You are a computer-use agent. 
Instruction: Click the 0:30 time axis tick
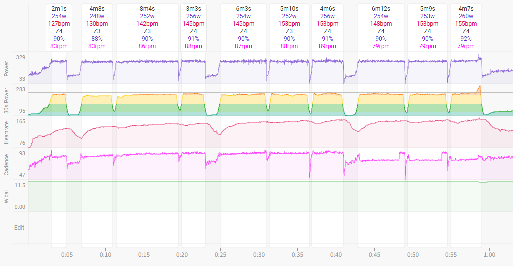[259, 254]
